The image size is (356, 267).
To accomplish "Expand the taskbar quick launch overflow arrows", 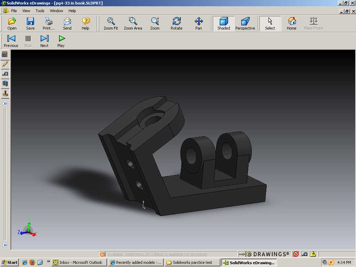I will pos(48,261).
